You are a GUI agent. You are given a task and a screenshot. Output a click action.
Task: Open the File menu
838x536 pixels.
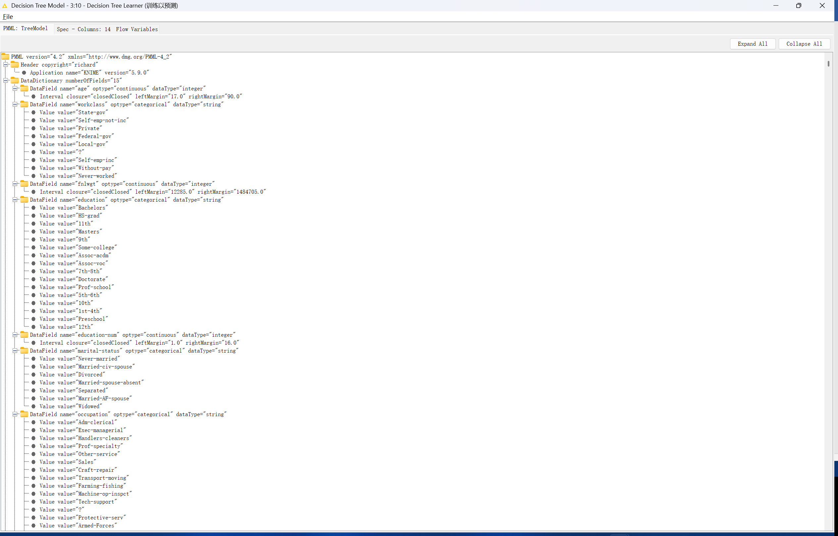point(8,16)
